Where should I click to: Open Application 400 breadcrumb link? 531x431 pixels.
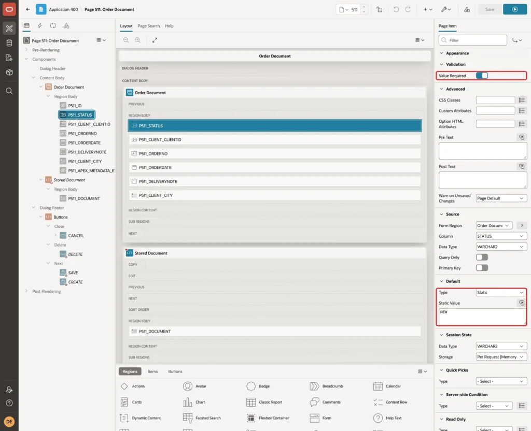pyautogui.click(x=63, y=9)
